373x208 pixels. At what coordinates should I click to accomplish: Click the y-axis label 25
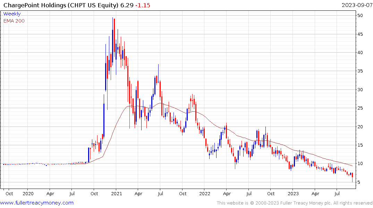click(x=360, y=108)
